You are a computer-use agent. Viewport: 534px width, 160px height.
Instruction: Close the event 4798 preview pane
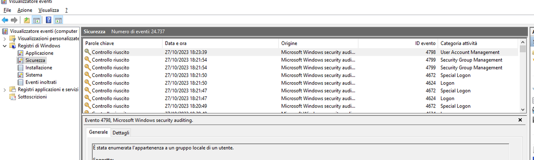[x=520, y=120]
